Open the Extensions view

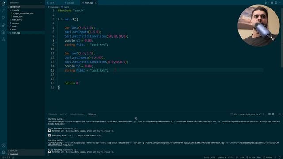[x=4, y=32]
